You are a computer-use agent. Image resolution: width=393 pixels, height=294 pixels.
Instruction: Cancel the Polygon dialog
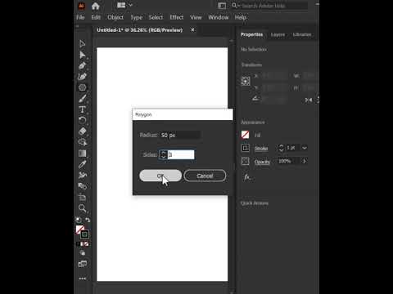205,176
